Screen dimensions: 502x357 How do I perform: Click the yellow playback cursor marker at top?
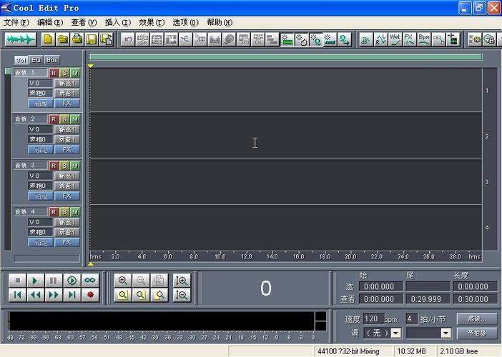91,66
